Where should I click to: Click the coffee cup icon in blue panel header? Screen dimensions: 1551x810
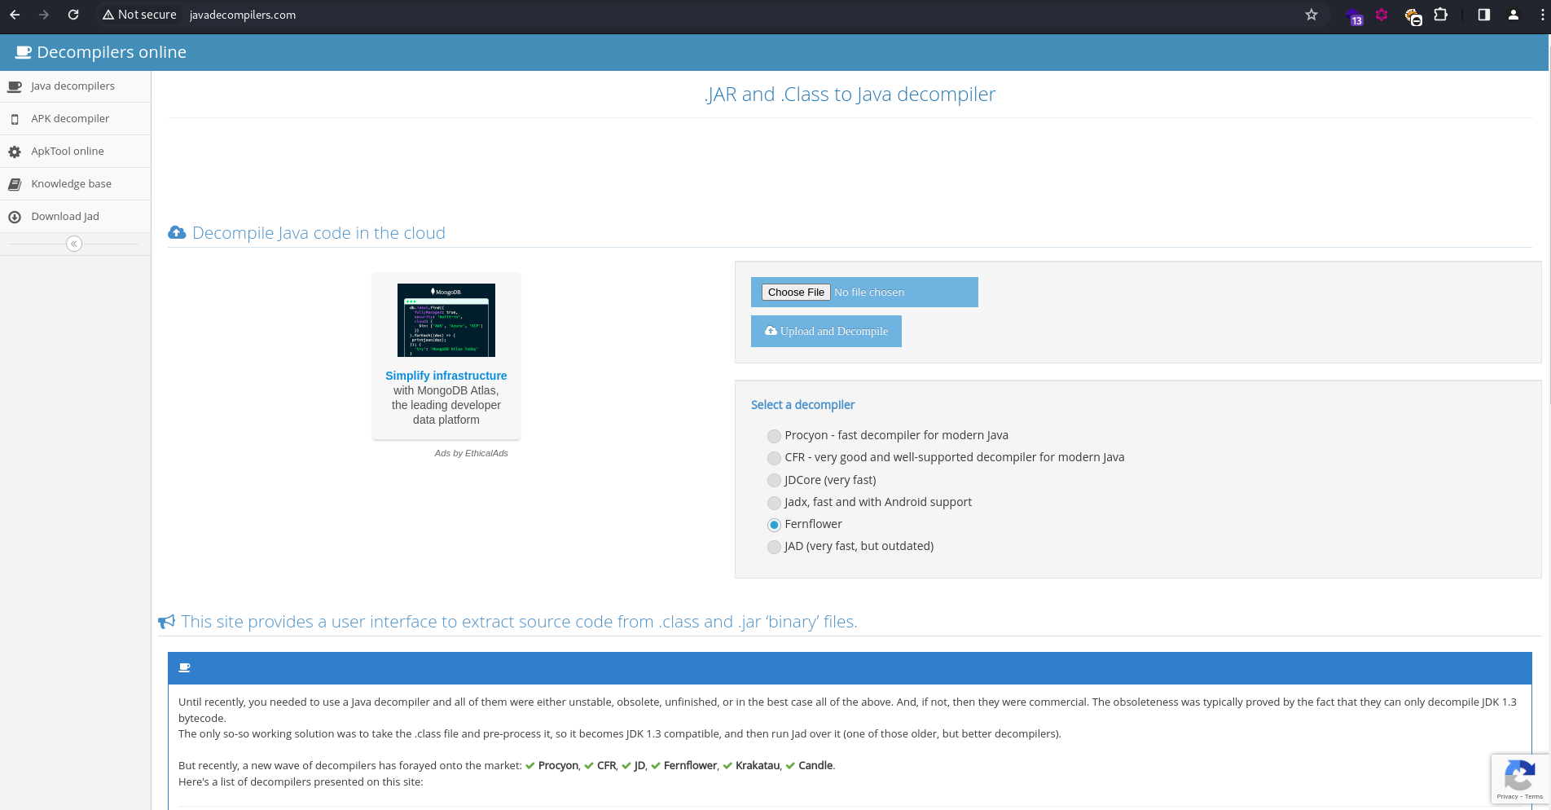pos(185,667)
